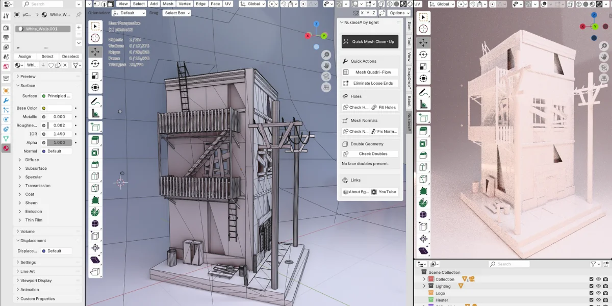Screen dimensions: 612x306
Task: Pick the Add Cube tool
Action: [x=95, y=126]
